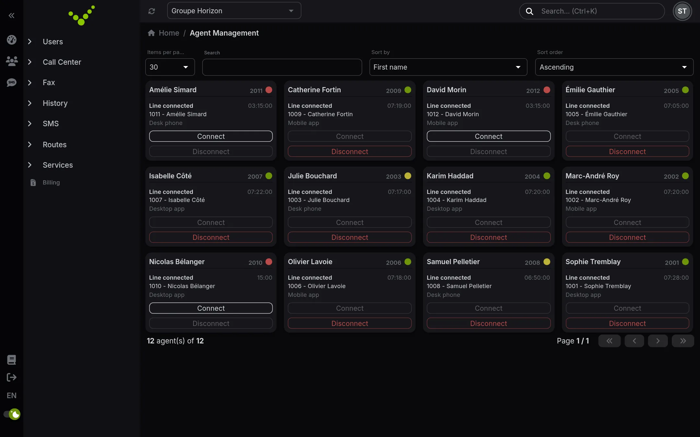
Task: Open the Sort order Ascending dropdown
Action: pyautogui.click(x=614, y=67)
